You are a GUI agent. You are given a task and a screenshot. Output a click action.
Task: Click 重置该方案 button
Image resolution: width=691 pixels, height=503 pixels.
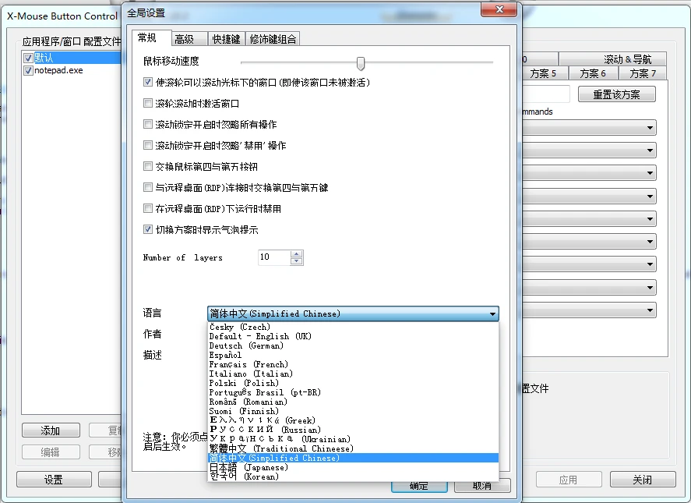point(616,94)
